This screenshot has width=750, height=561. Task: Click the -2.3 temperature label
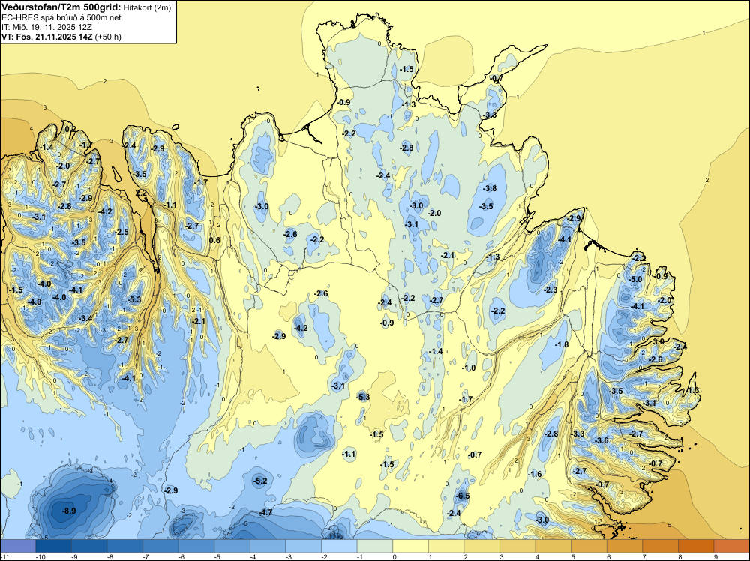coord(550,289)
